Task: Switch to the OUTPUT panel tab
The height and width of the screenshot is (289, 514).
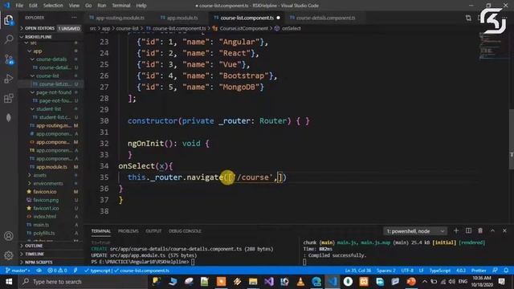Action: (x=153, y=231)
